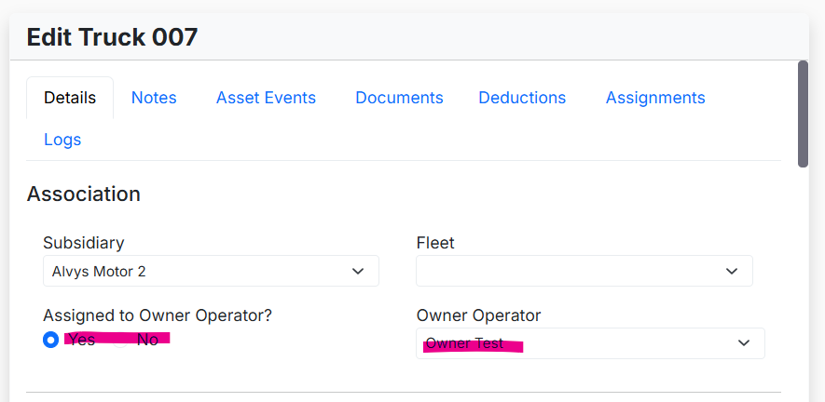Select Yes for Assigned to Owner Operator
This screenshot has width=825, height=402.
pyautogui.click(x=50, y=340)
